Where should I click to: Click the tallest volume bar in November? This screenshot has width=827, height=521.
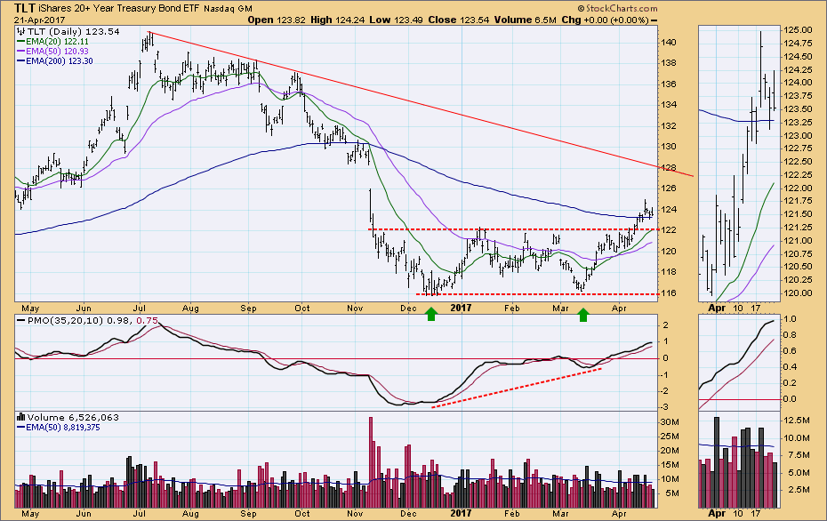pos(371,462)
